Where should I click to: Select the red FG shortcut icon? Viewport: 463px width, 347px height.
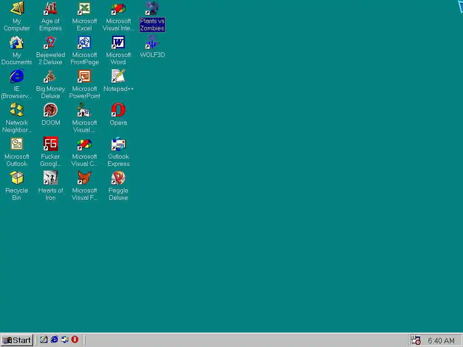pos(51,144)
